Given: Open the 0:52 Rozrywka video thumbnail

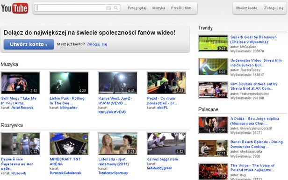Looking at the screenshot, I should coord(21,144).
